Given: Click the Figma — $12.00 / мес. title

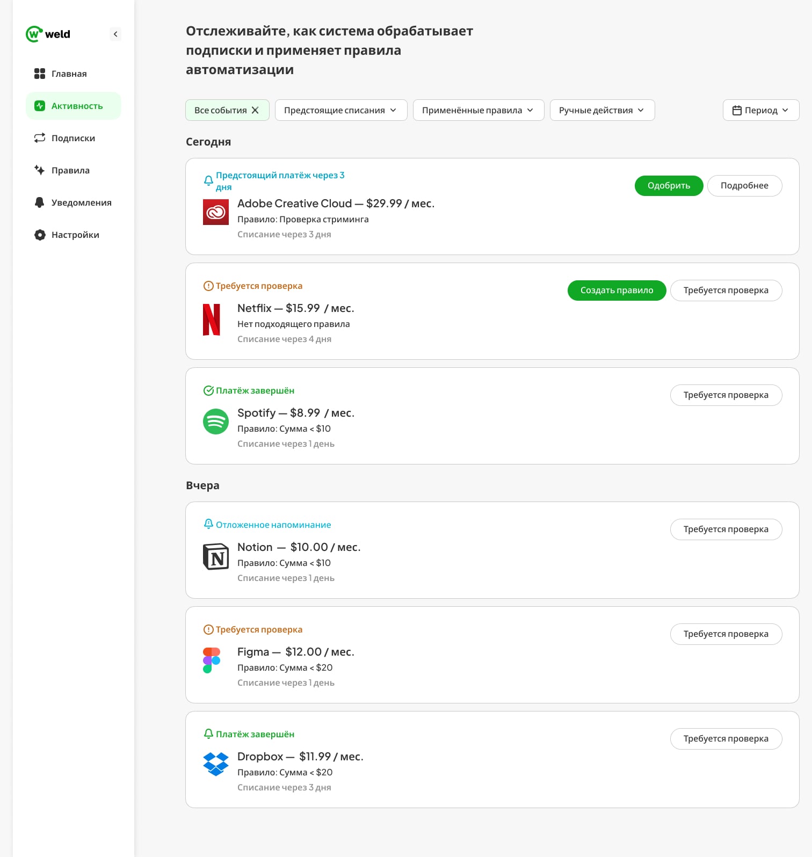Looking at the screenshot, I should click(296, 652).
